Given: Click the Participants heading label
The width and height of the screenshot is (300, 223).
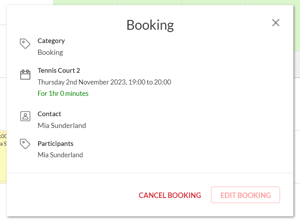Looking at the screenshot, I should coord(55,144).
